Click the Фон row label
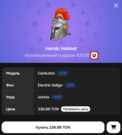The image size is (122, 135). [10, 85]
